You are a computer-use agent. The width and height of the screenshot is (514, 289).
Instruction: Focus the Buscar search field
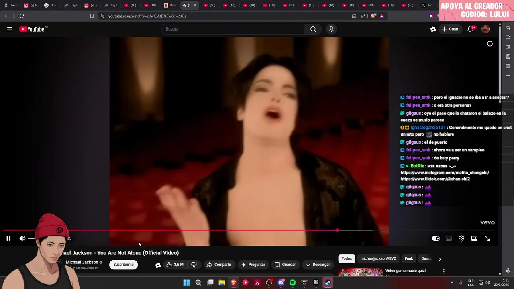pos(233,29)
